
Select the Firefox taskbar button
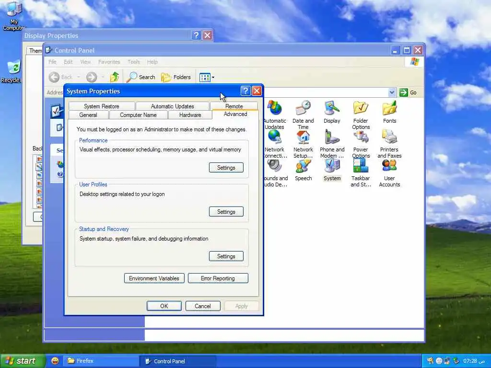tap(101, 361)
